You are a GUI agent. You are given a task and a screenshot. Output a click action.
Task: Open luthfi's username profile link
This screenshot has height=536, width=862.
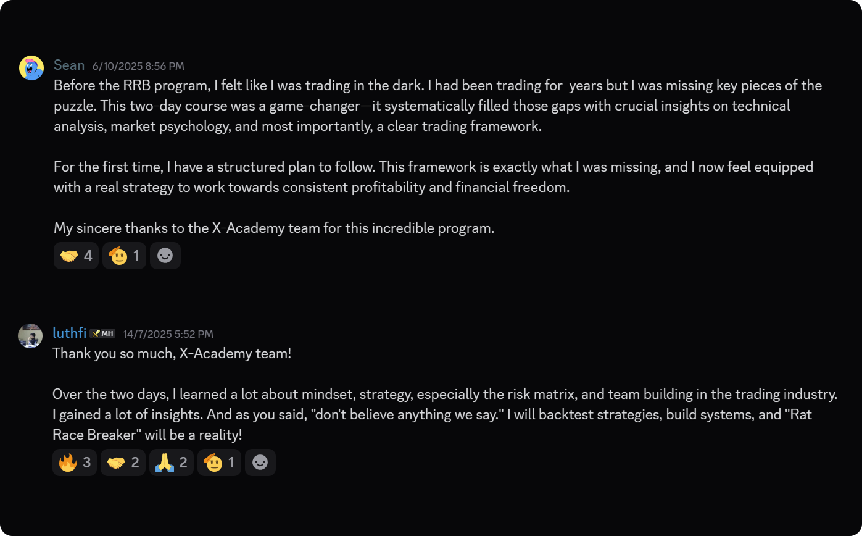tap(69, 333)
